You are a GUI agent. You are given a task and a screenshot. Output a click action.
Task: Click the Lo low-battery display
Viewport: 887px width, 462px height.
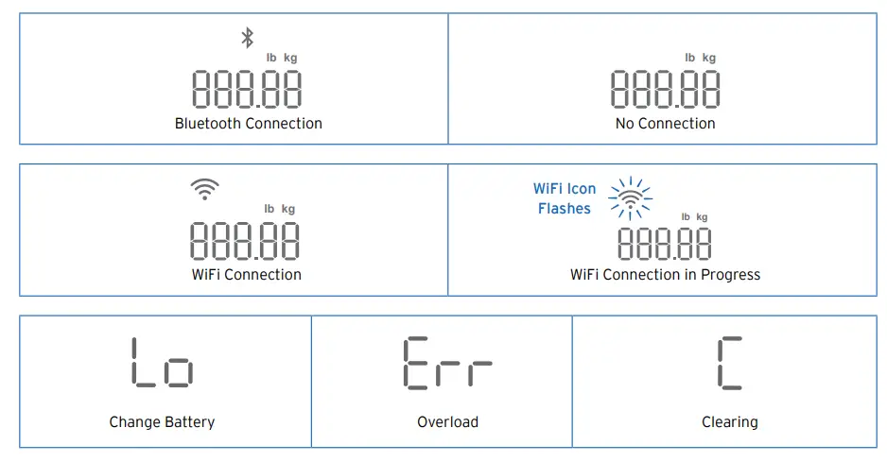[x=161, y=362]
